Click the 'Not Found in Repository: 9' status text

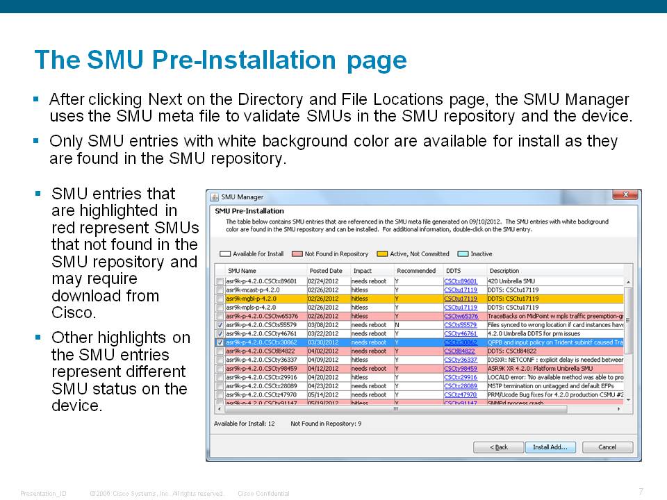(x=326, y=424)
